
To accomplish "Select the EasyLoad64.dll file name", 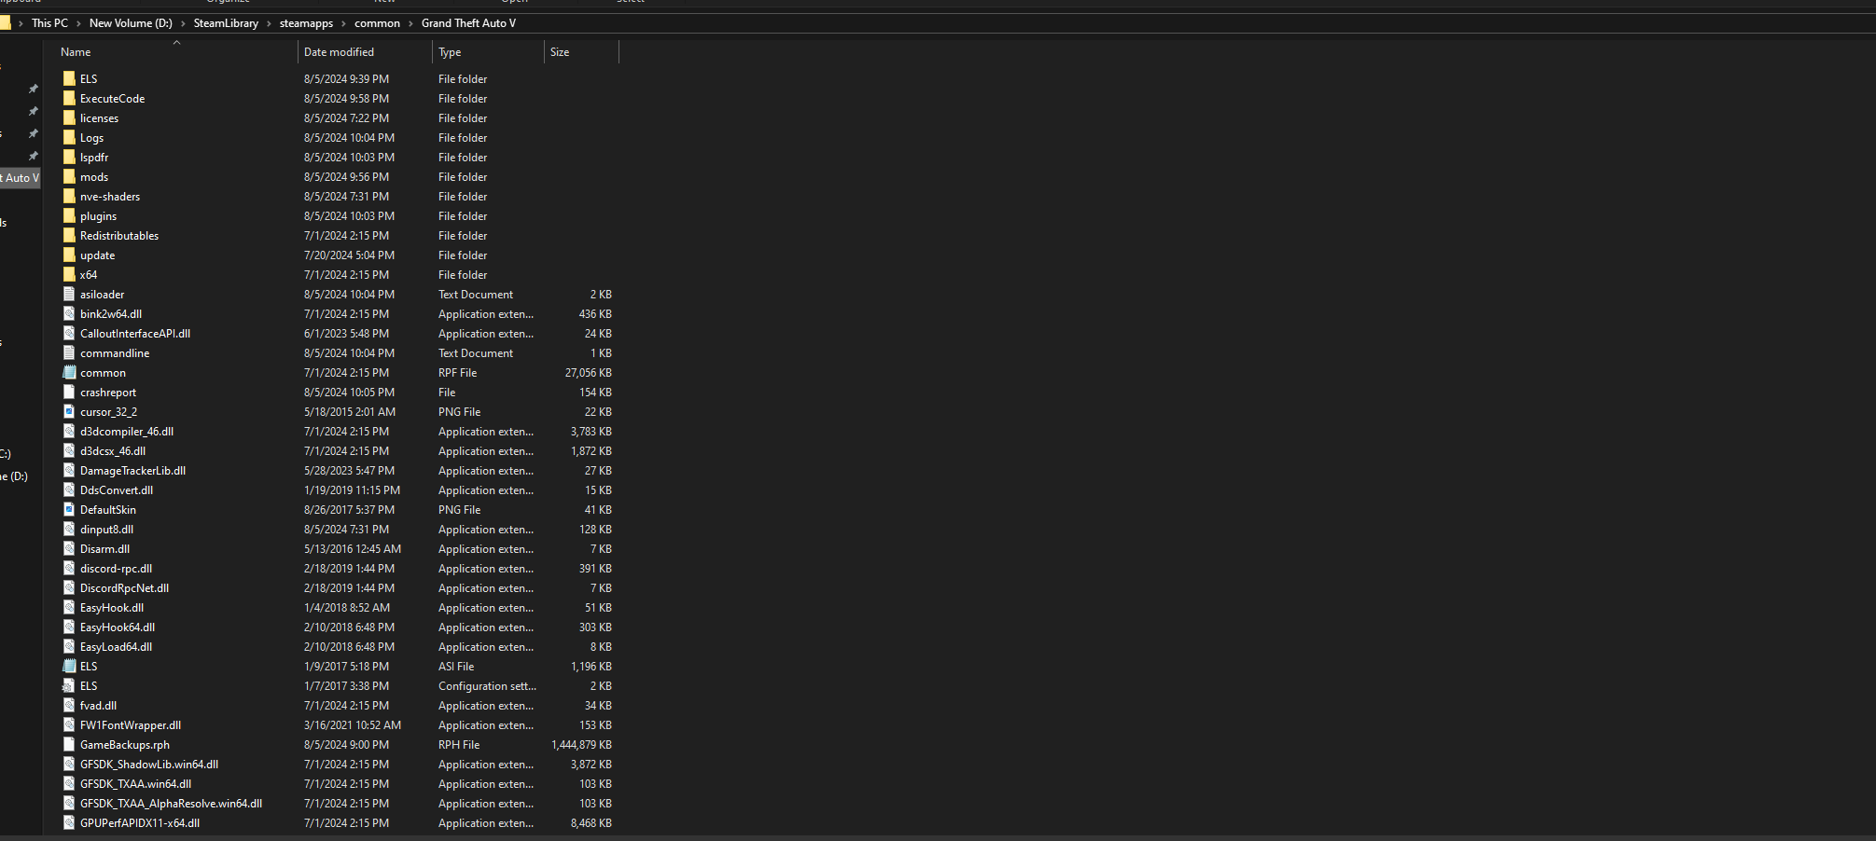I will pyautogui.click(x=116, y=646).
